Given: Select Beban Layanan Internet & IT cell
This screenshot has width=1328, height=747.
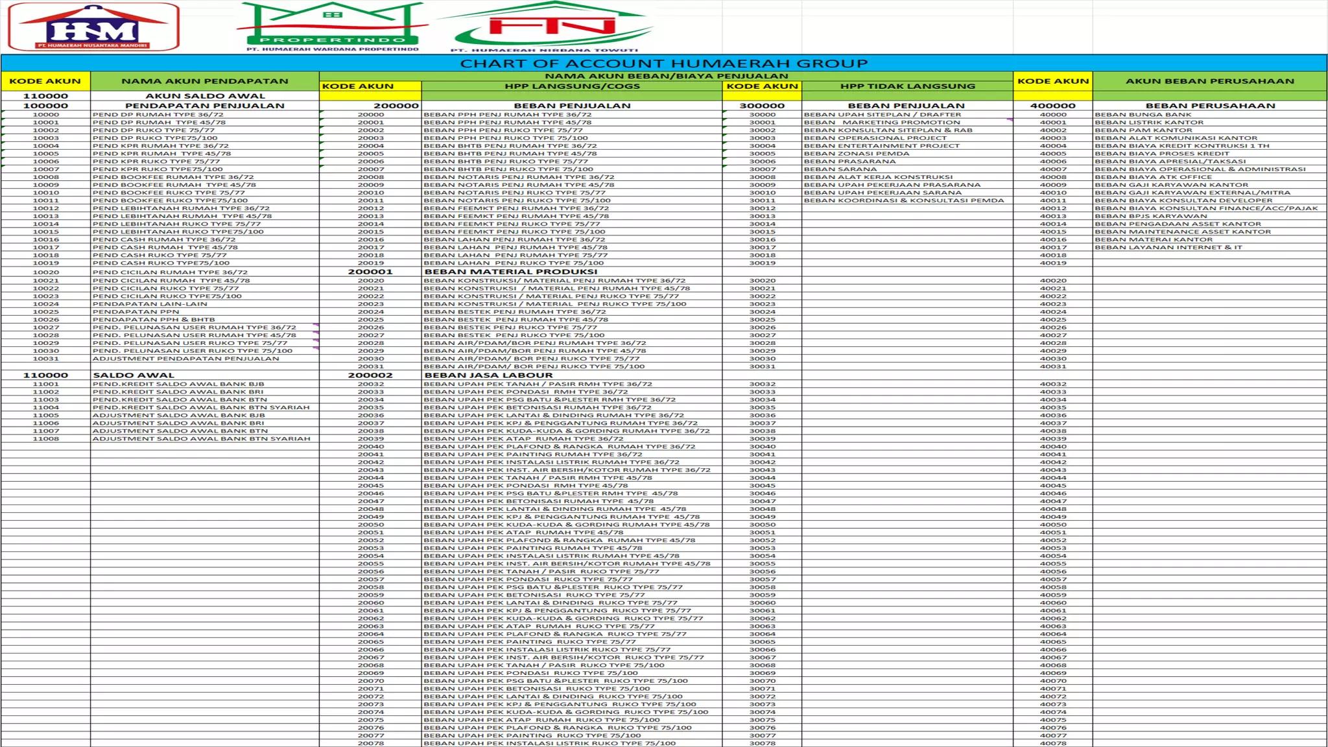Looking at the screenshot, I should pos(1168,247).
